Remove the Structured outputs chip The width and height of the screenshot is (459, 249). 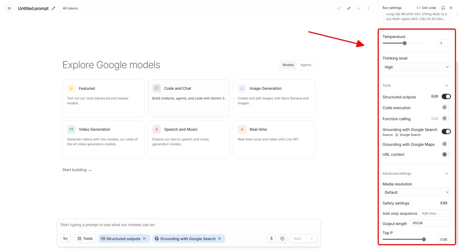click(x=144, y=238)
